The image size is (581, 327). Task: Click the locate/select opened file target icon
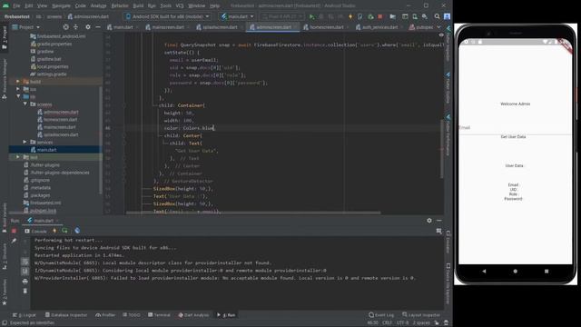click(65, 27)
